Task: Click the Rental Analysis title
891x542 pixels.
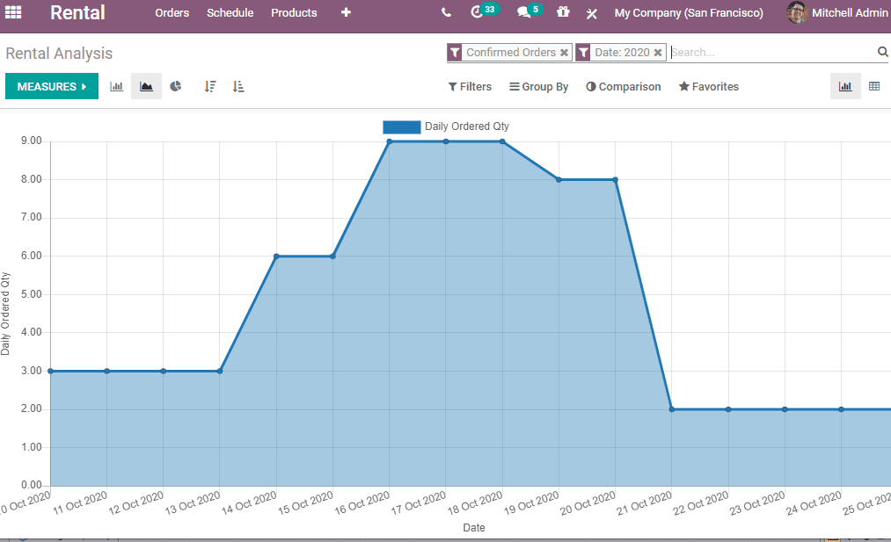Action: pos(59,54)
